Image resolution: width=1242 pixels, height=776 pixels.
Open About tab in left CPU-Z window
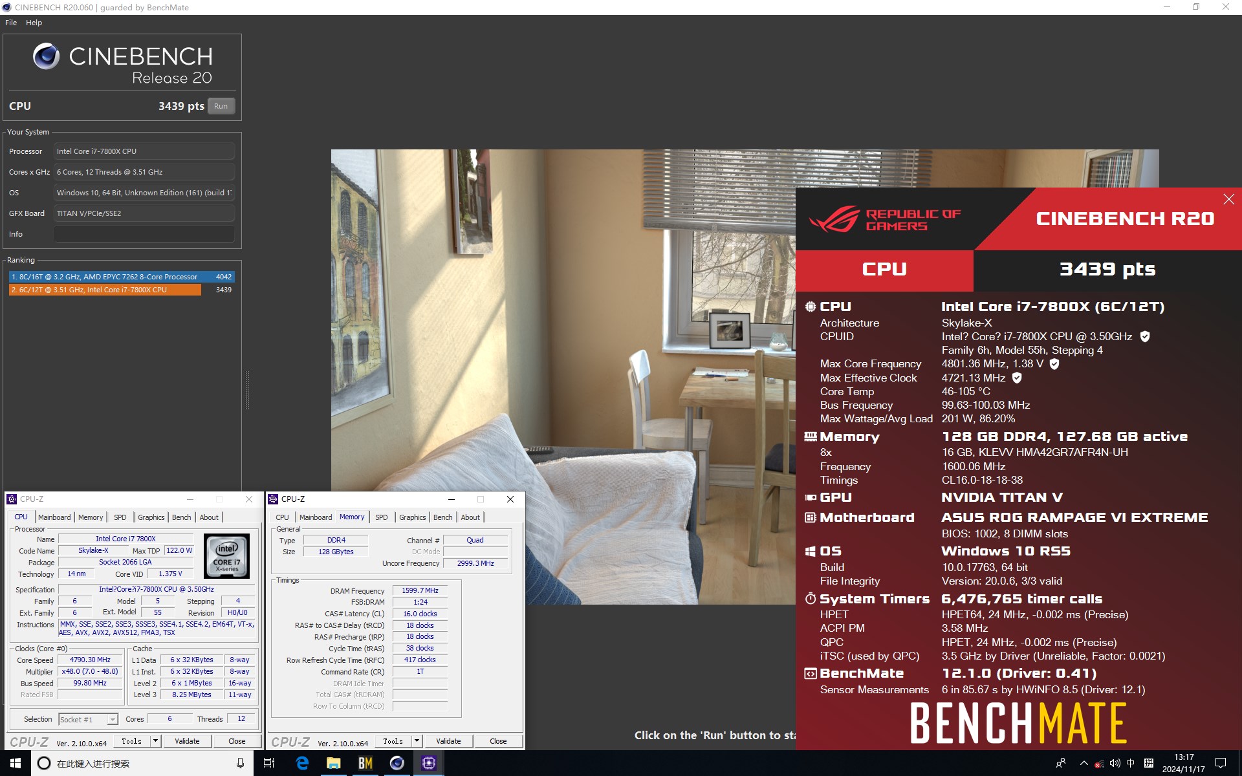[209, 517]
